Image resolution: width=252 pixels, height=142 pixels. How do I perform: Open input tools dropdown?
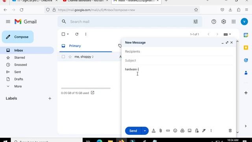[x=227, y=34]
